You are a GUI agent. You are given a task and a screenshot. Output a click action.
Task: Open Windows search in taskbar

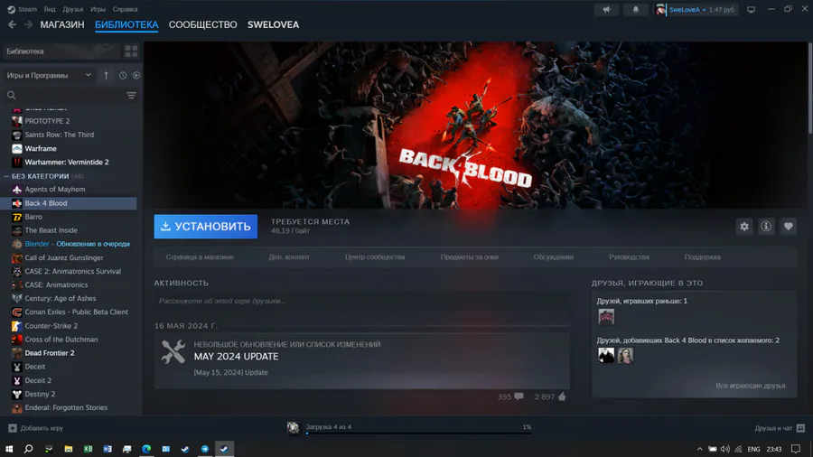pyautogui.click(x=29, y=449)
